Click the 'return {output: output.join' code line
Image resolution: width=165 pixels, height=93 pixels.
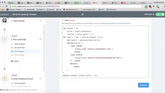coord(80,75)
